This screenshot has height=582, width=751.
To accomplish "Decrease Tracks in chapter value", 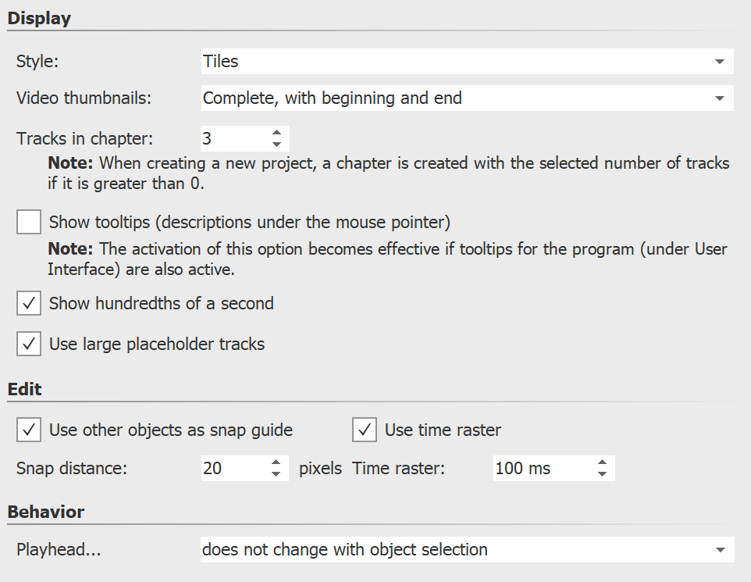I will 277,143.
